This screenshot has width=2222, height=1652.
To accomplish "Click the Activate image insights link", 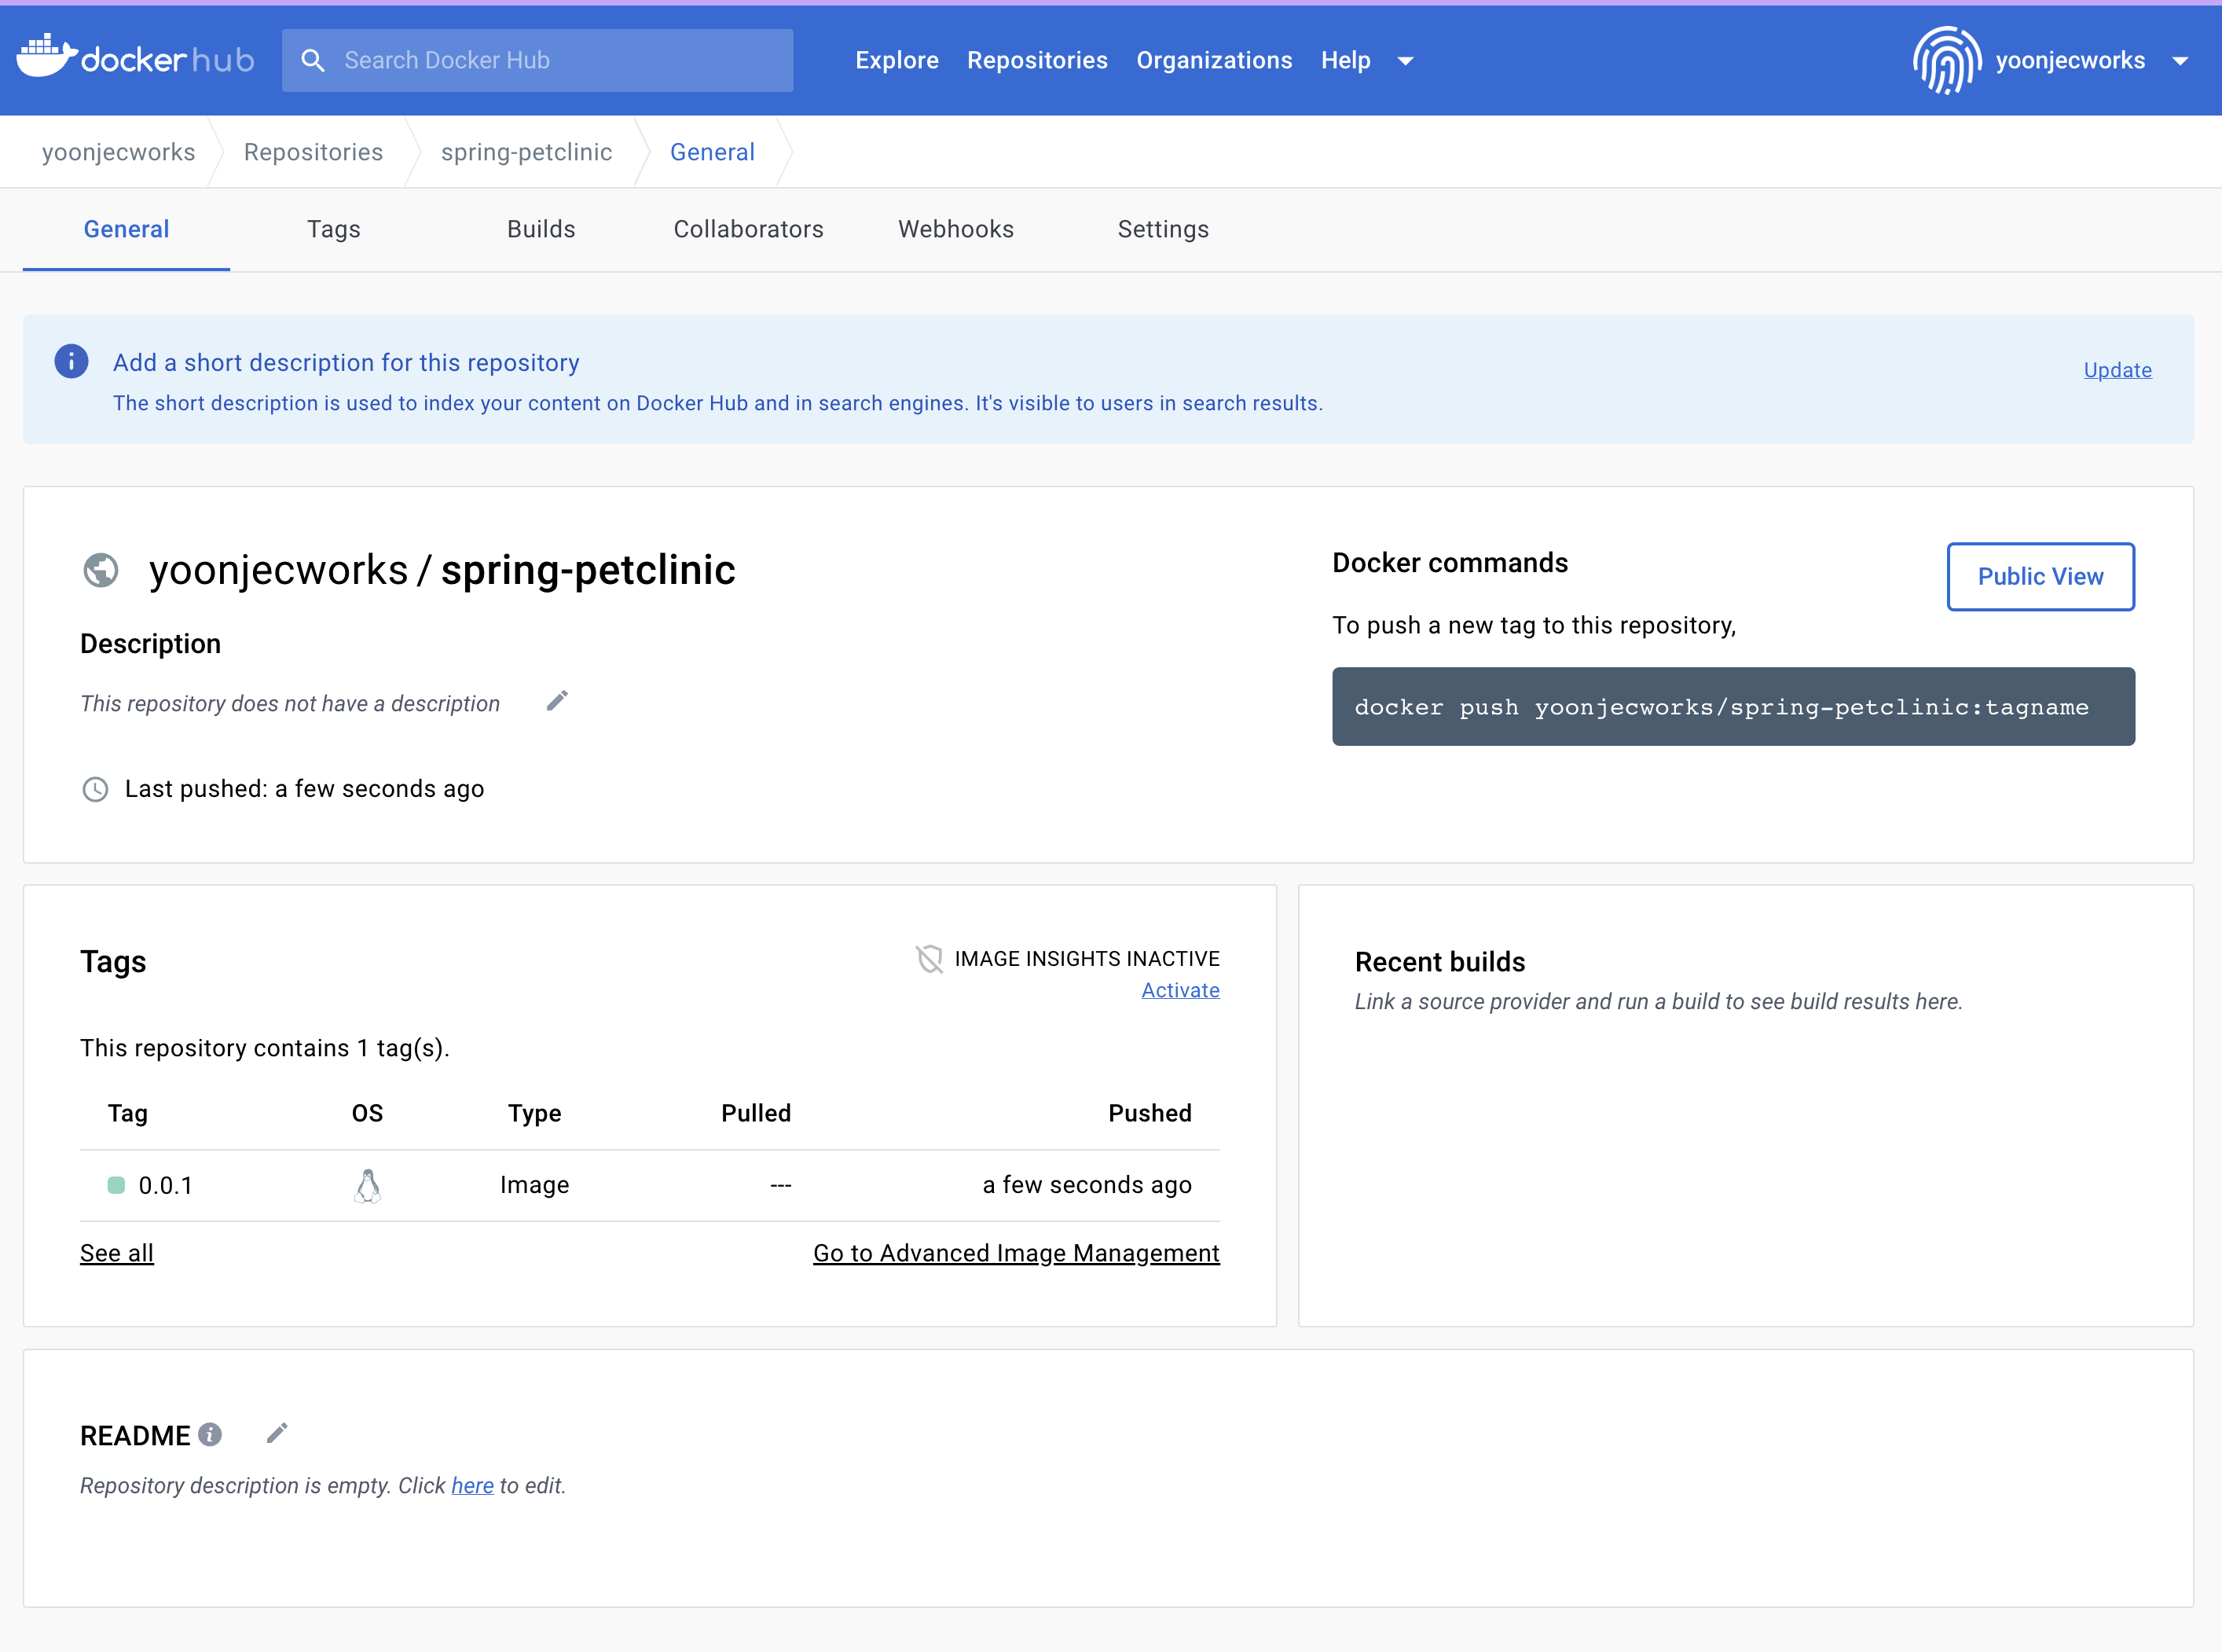I will click(1179, 990).
